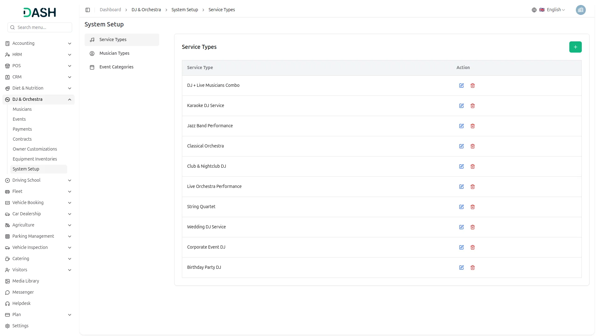Open the Event Categories tab
The image size is (597, 336).
[x=116, y=67]
